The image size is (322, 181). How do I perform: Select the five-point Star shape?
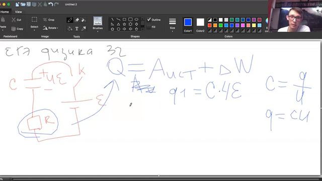coord(124,24)
